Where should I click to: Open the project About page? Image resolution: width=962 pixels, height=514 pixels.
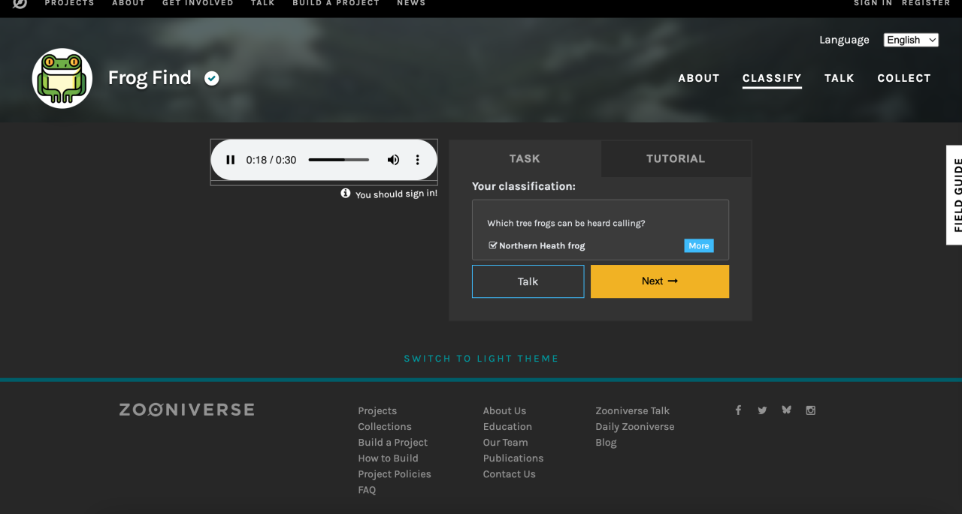699,78
